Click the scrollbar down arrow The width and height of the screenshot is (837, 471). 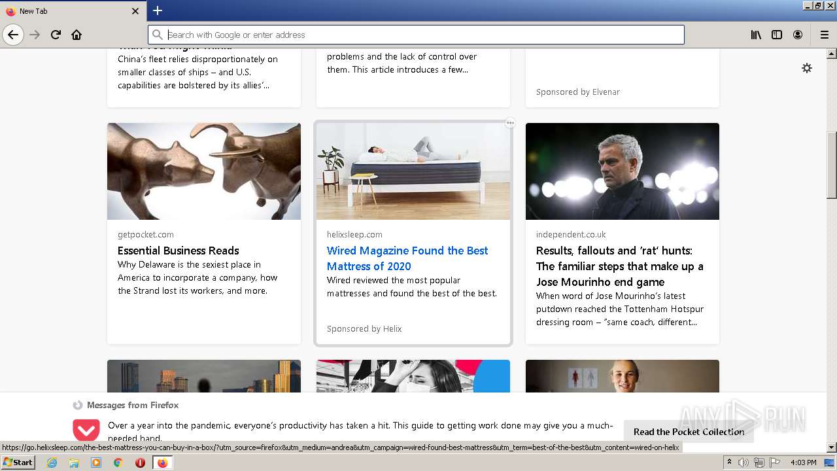832,447
